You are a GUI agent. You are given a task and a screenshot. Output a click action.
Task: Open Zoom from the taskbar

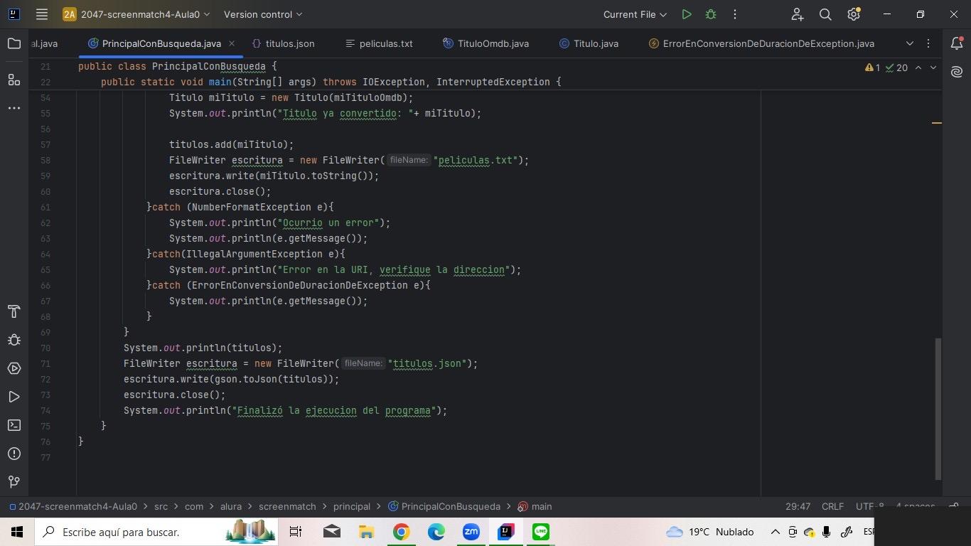point(471,532)
